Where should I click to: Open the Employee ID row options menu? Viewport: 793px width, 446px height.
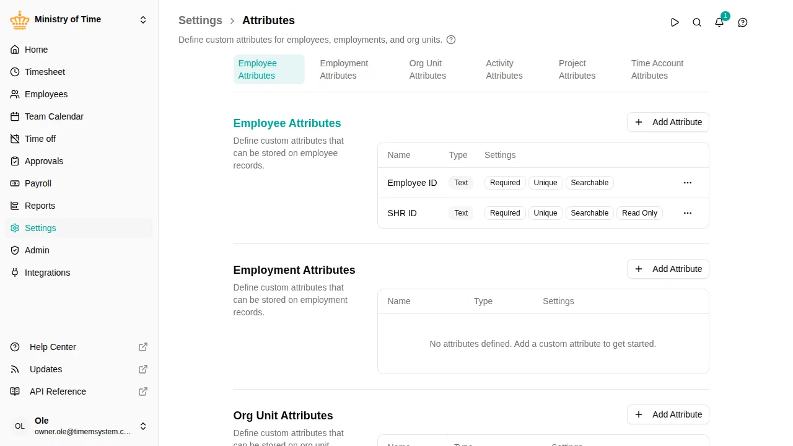(688, 183)
